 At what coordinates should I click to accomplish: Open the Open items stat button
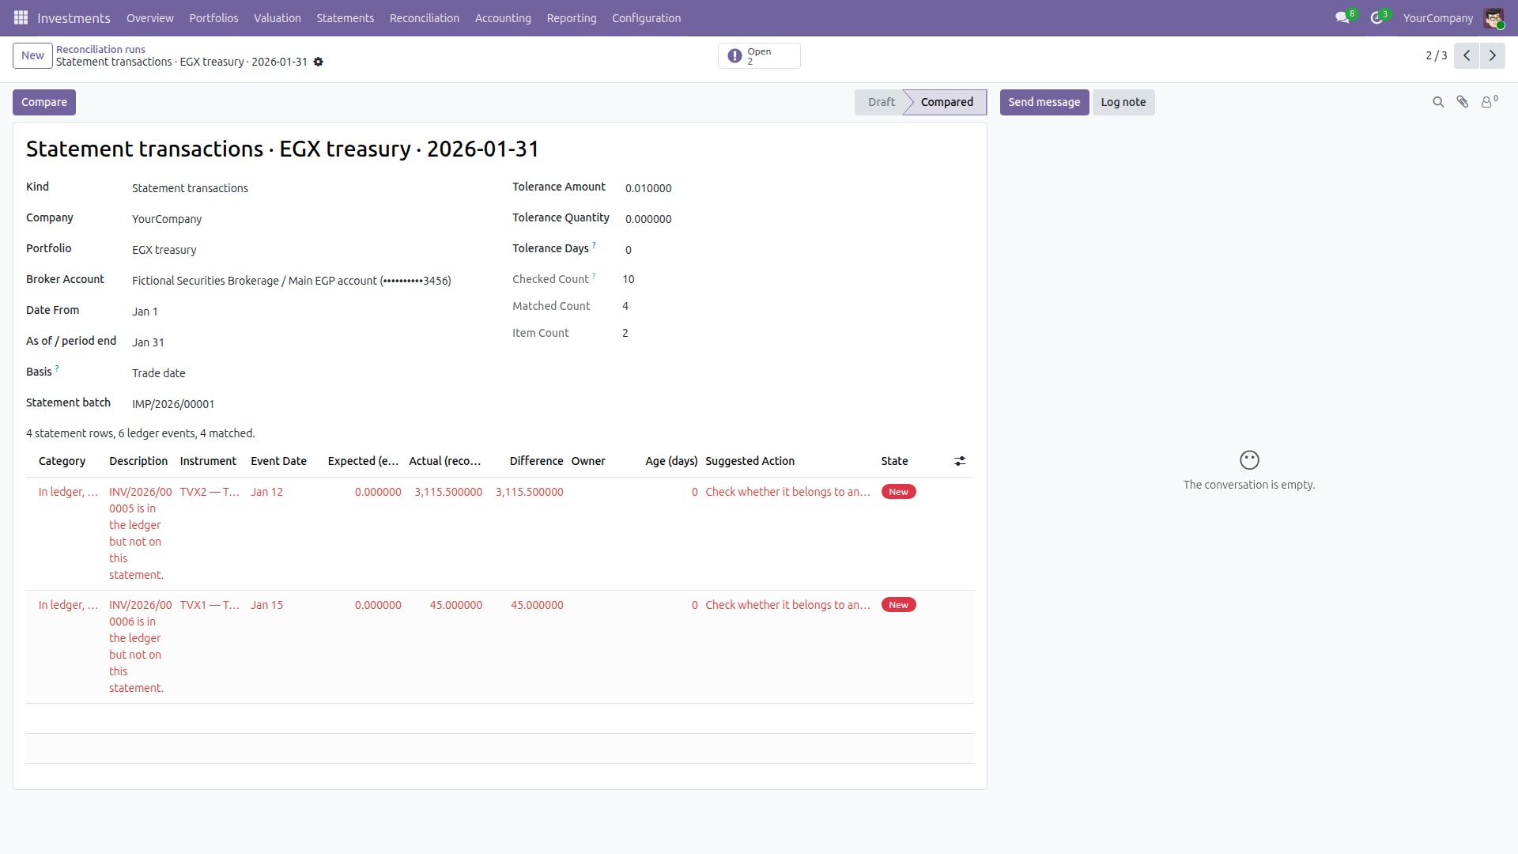click(x=759, y=55)
